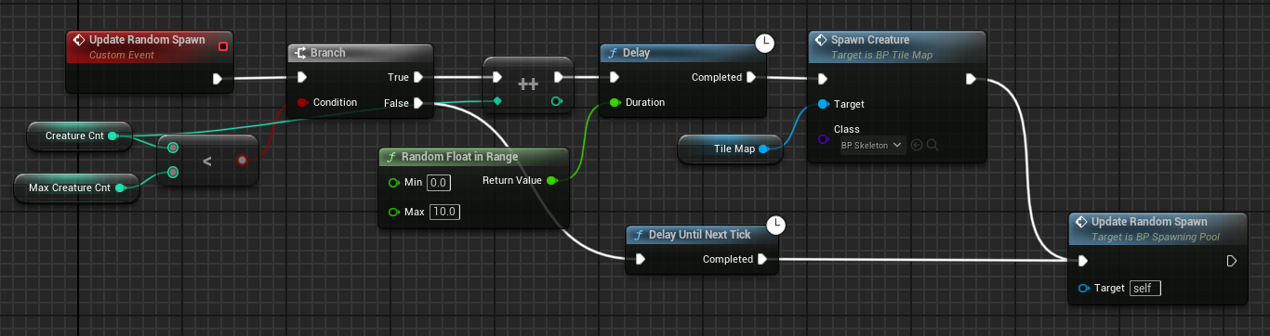Click the red Condition input pin
The height and width of the screenshot is (336, 1270).
tap(301, 102)
